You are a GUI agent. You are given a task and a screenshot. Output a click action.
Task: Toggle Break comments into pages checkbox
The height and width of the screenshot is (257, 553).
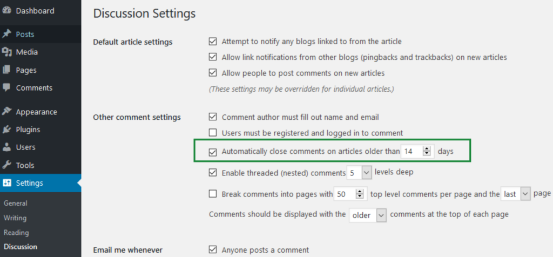pyautogui.click(x=213, y=194)
